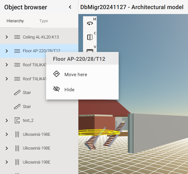
Task: Expand the test_2 tree node
Action: [7, 120]
